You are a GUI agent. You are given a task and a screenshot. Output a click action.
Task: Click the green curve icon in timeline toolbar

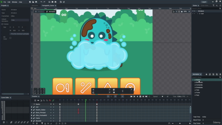pos(53,100)
